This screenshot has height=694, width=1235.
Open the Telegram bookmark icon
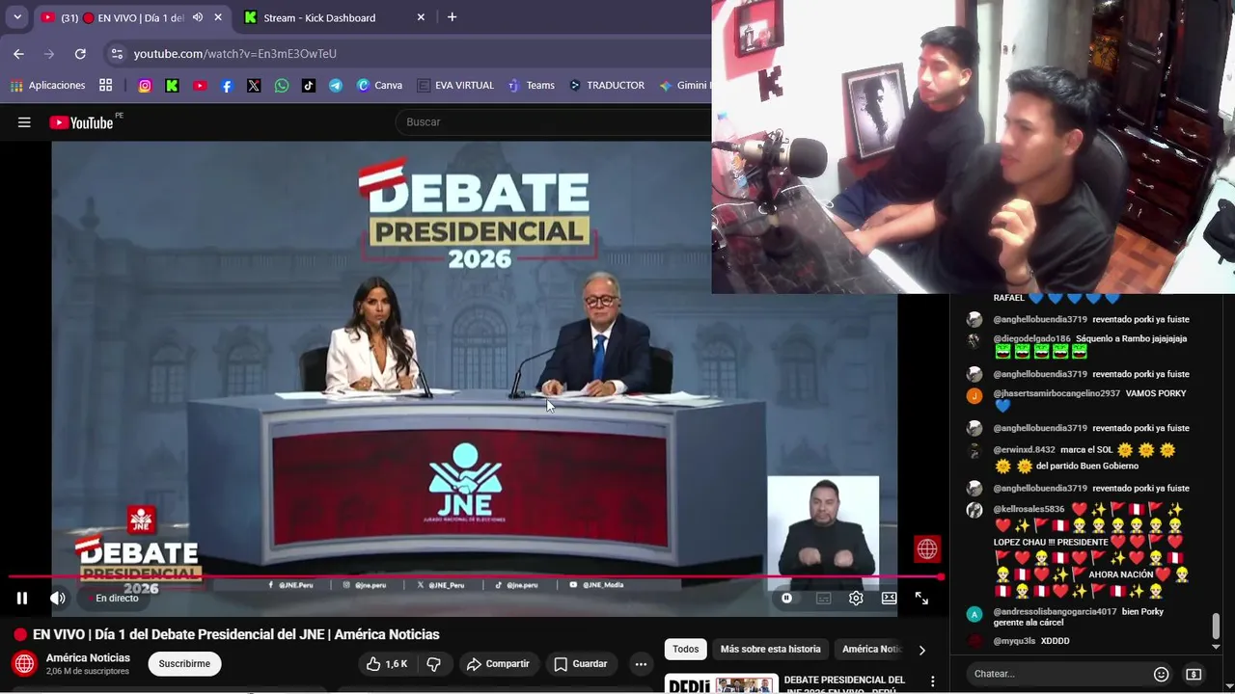pos(335,86)
